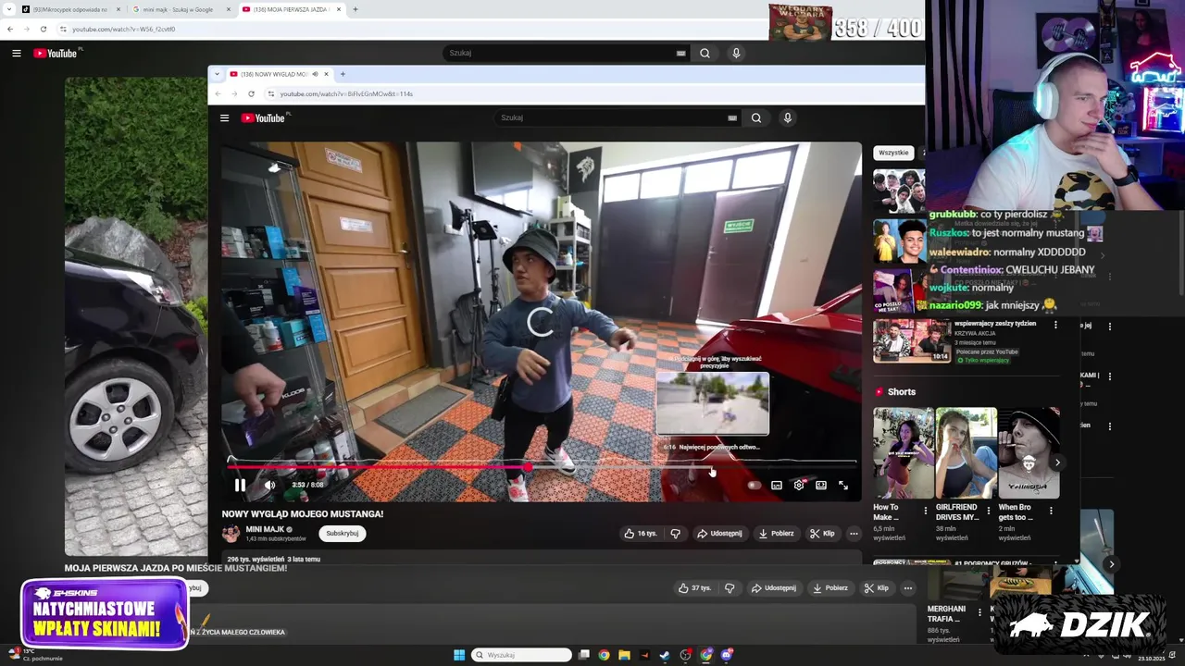Click Pobierz under the front video
Screen dimensions: 1185x666
coord(776,533)
